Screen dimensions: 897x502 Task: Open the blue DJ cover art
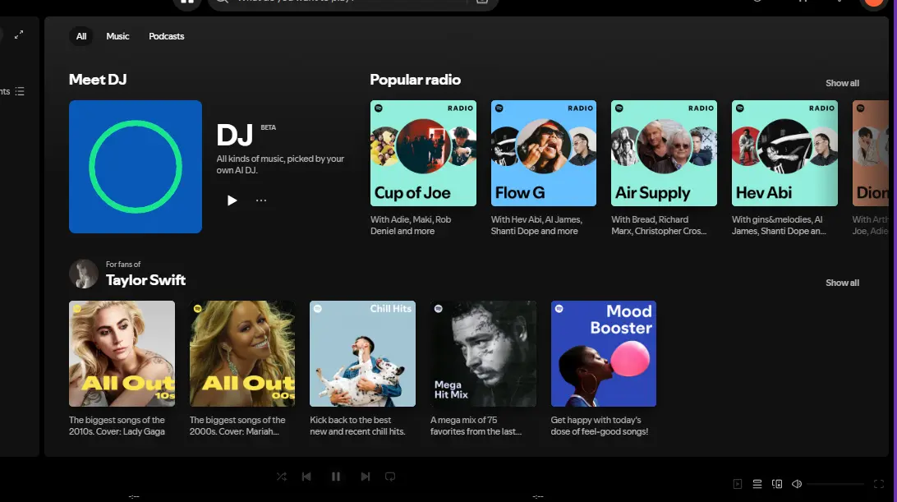point(136,167)
